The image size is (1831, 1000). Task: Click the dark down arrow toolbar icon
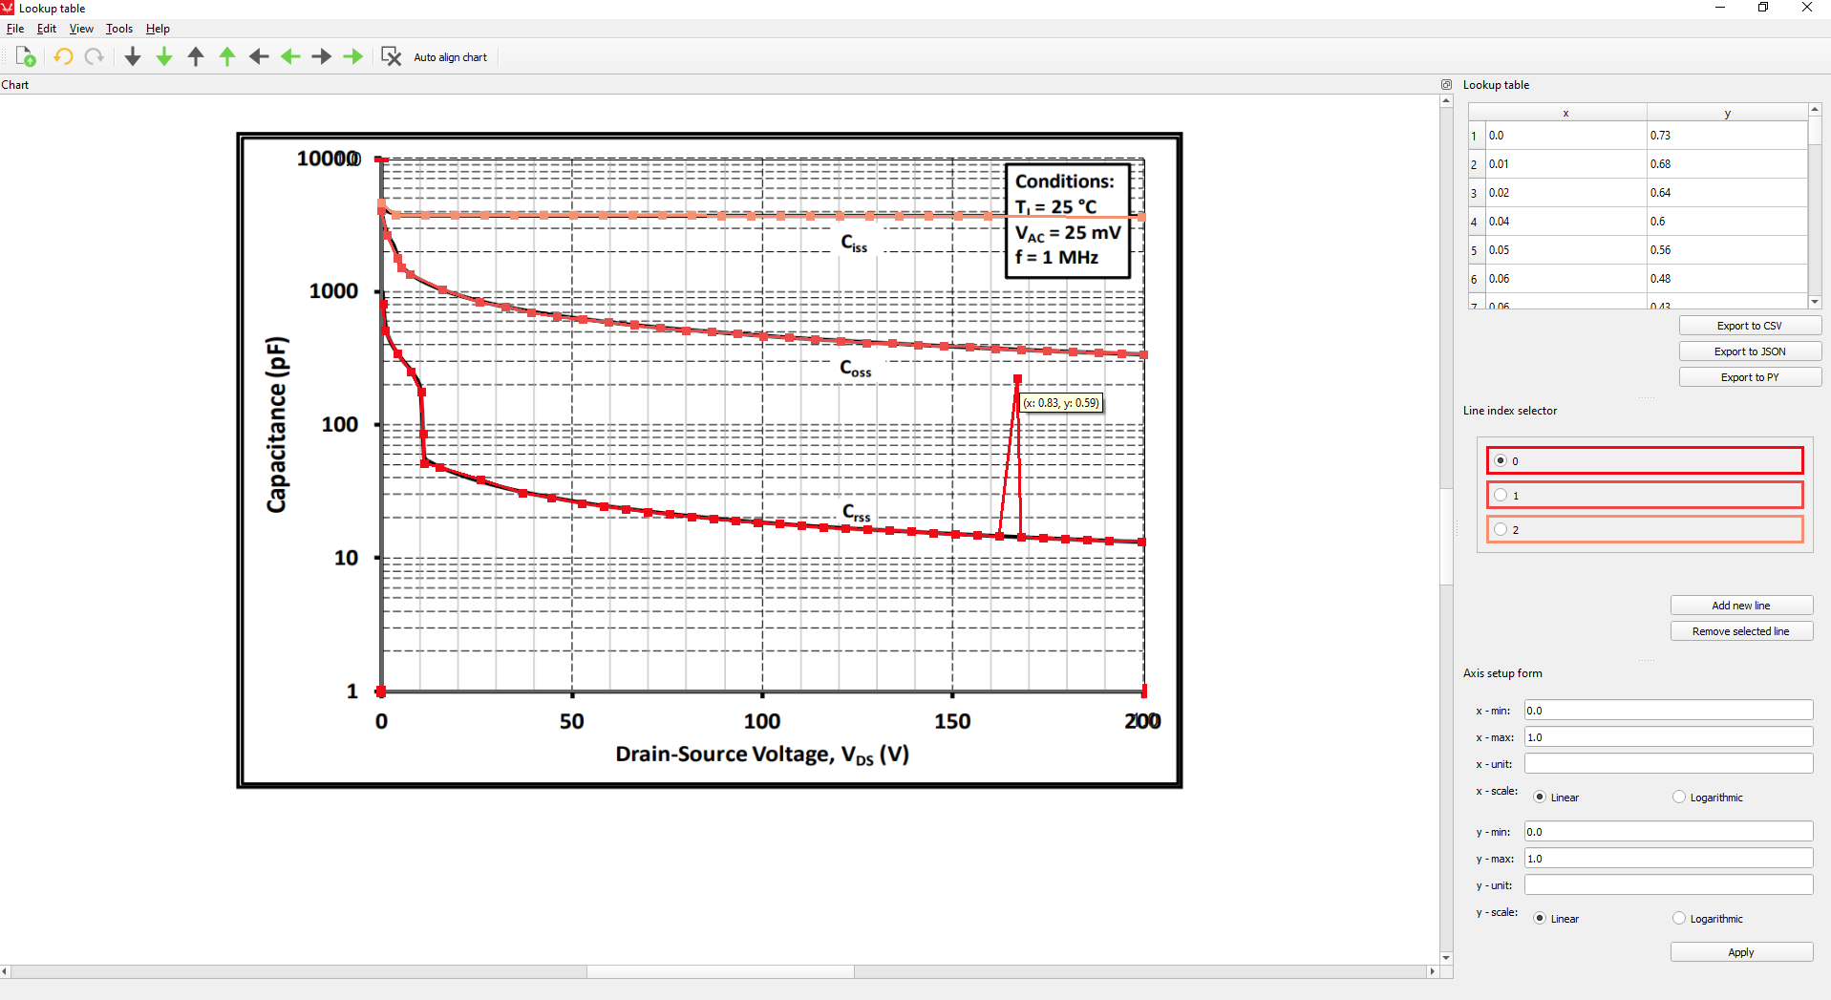[133, 57]
